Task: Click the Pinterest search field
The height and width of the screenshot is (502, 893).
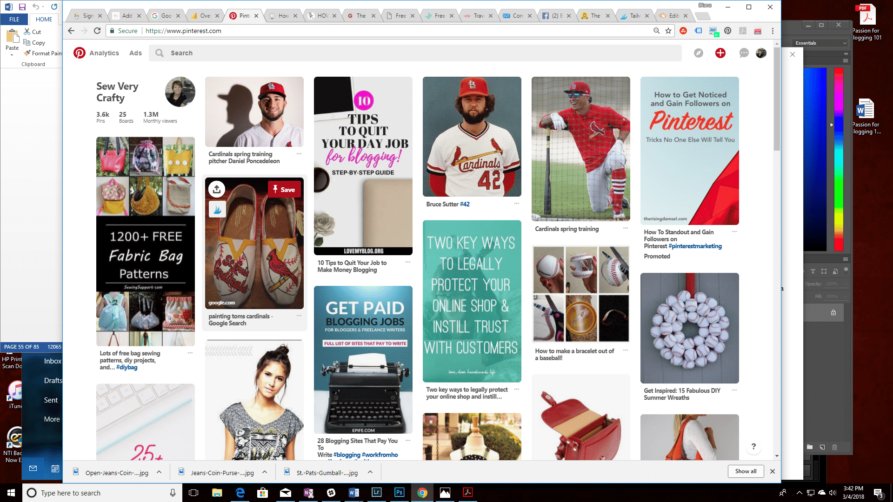Action: 415,53
